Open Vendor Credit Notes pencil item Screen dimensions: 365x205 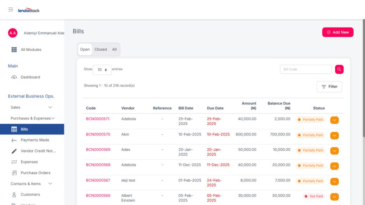(x=38, y=151)
